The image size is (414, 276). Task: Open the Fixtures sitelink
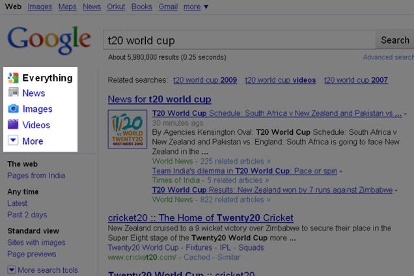click(199, 247)
